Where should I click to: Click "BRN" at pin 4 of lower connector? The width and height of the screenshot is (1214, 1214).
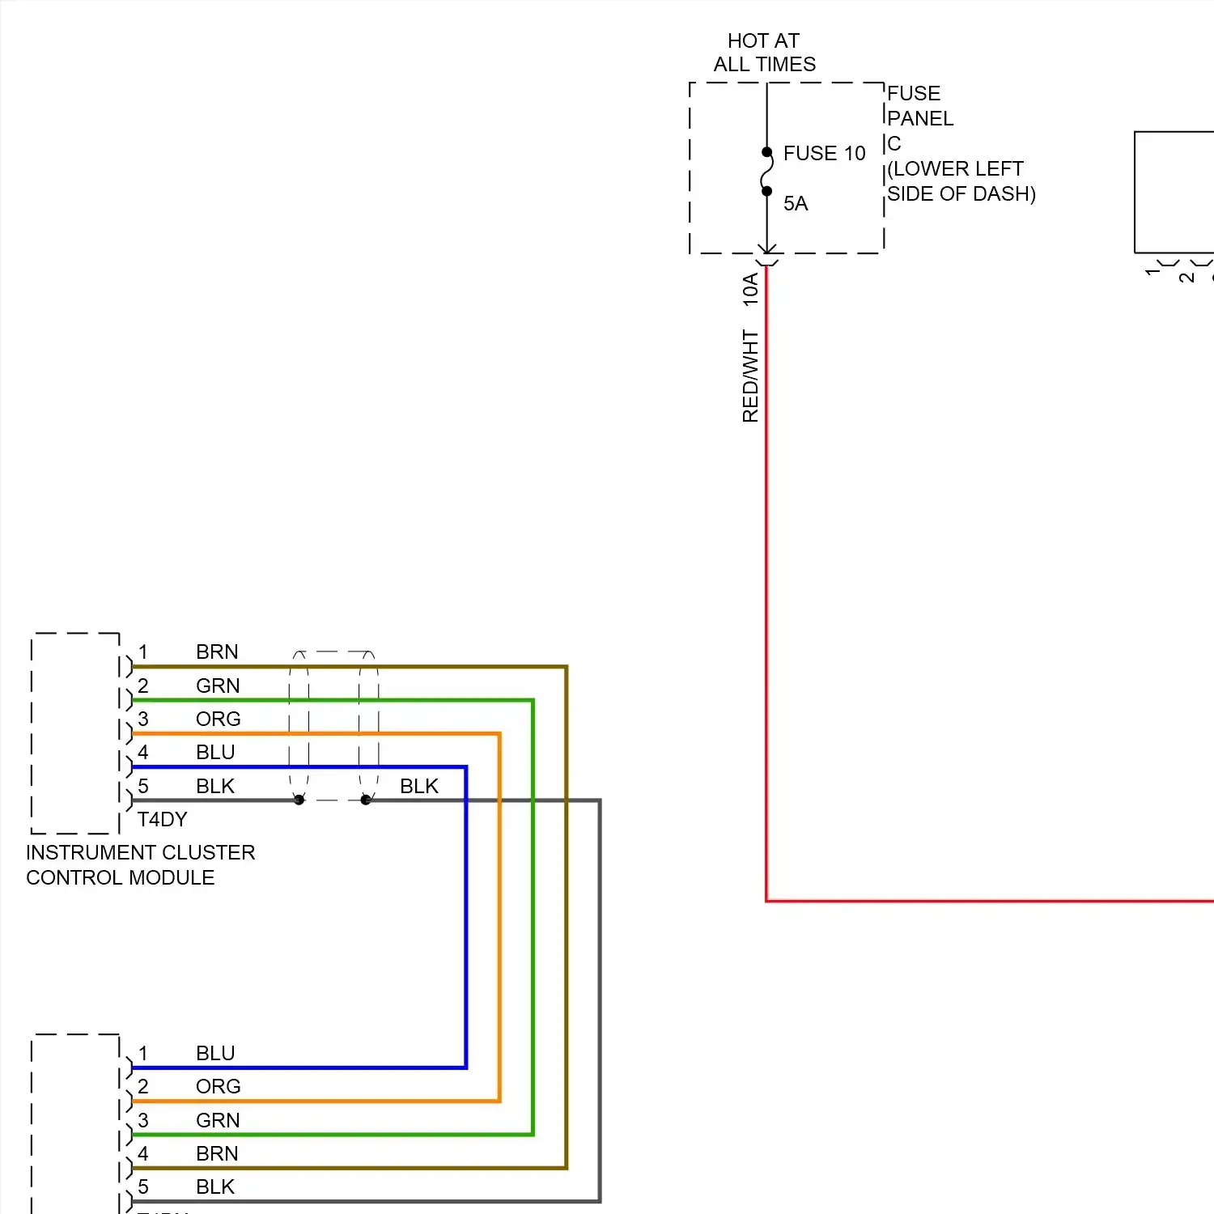tap(217, 1153)
